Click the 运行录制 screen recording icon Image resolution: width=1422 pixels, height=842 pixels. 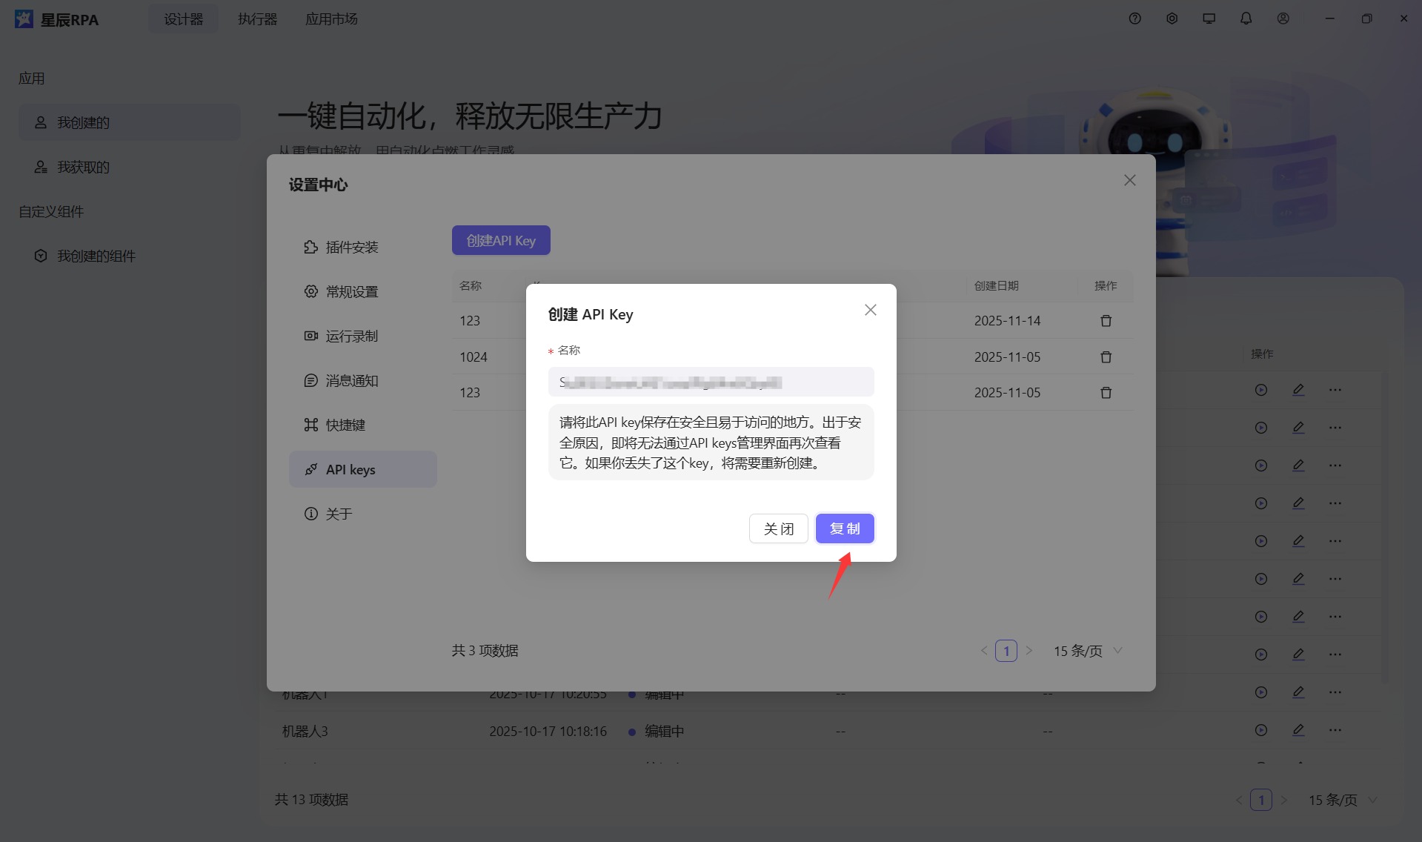(311, 336)
